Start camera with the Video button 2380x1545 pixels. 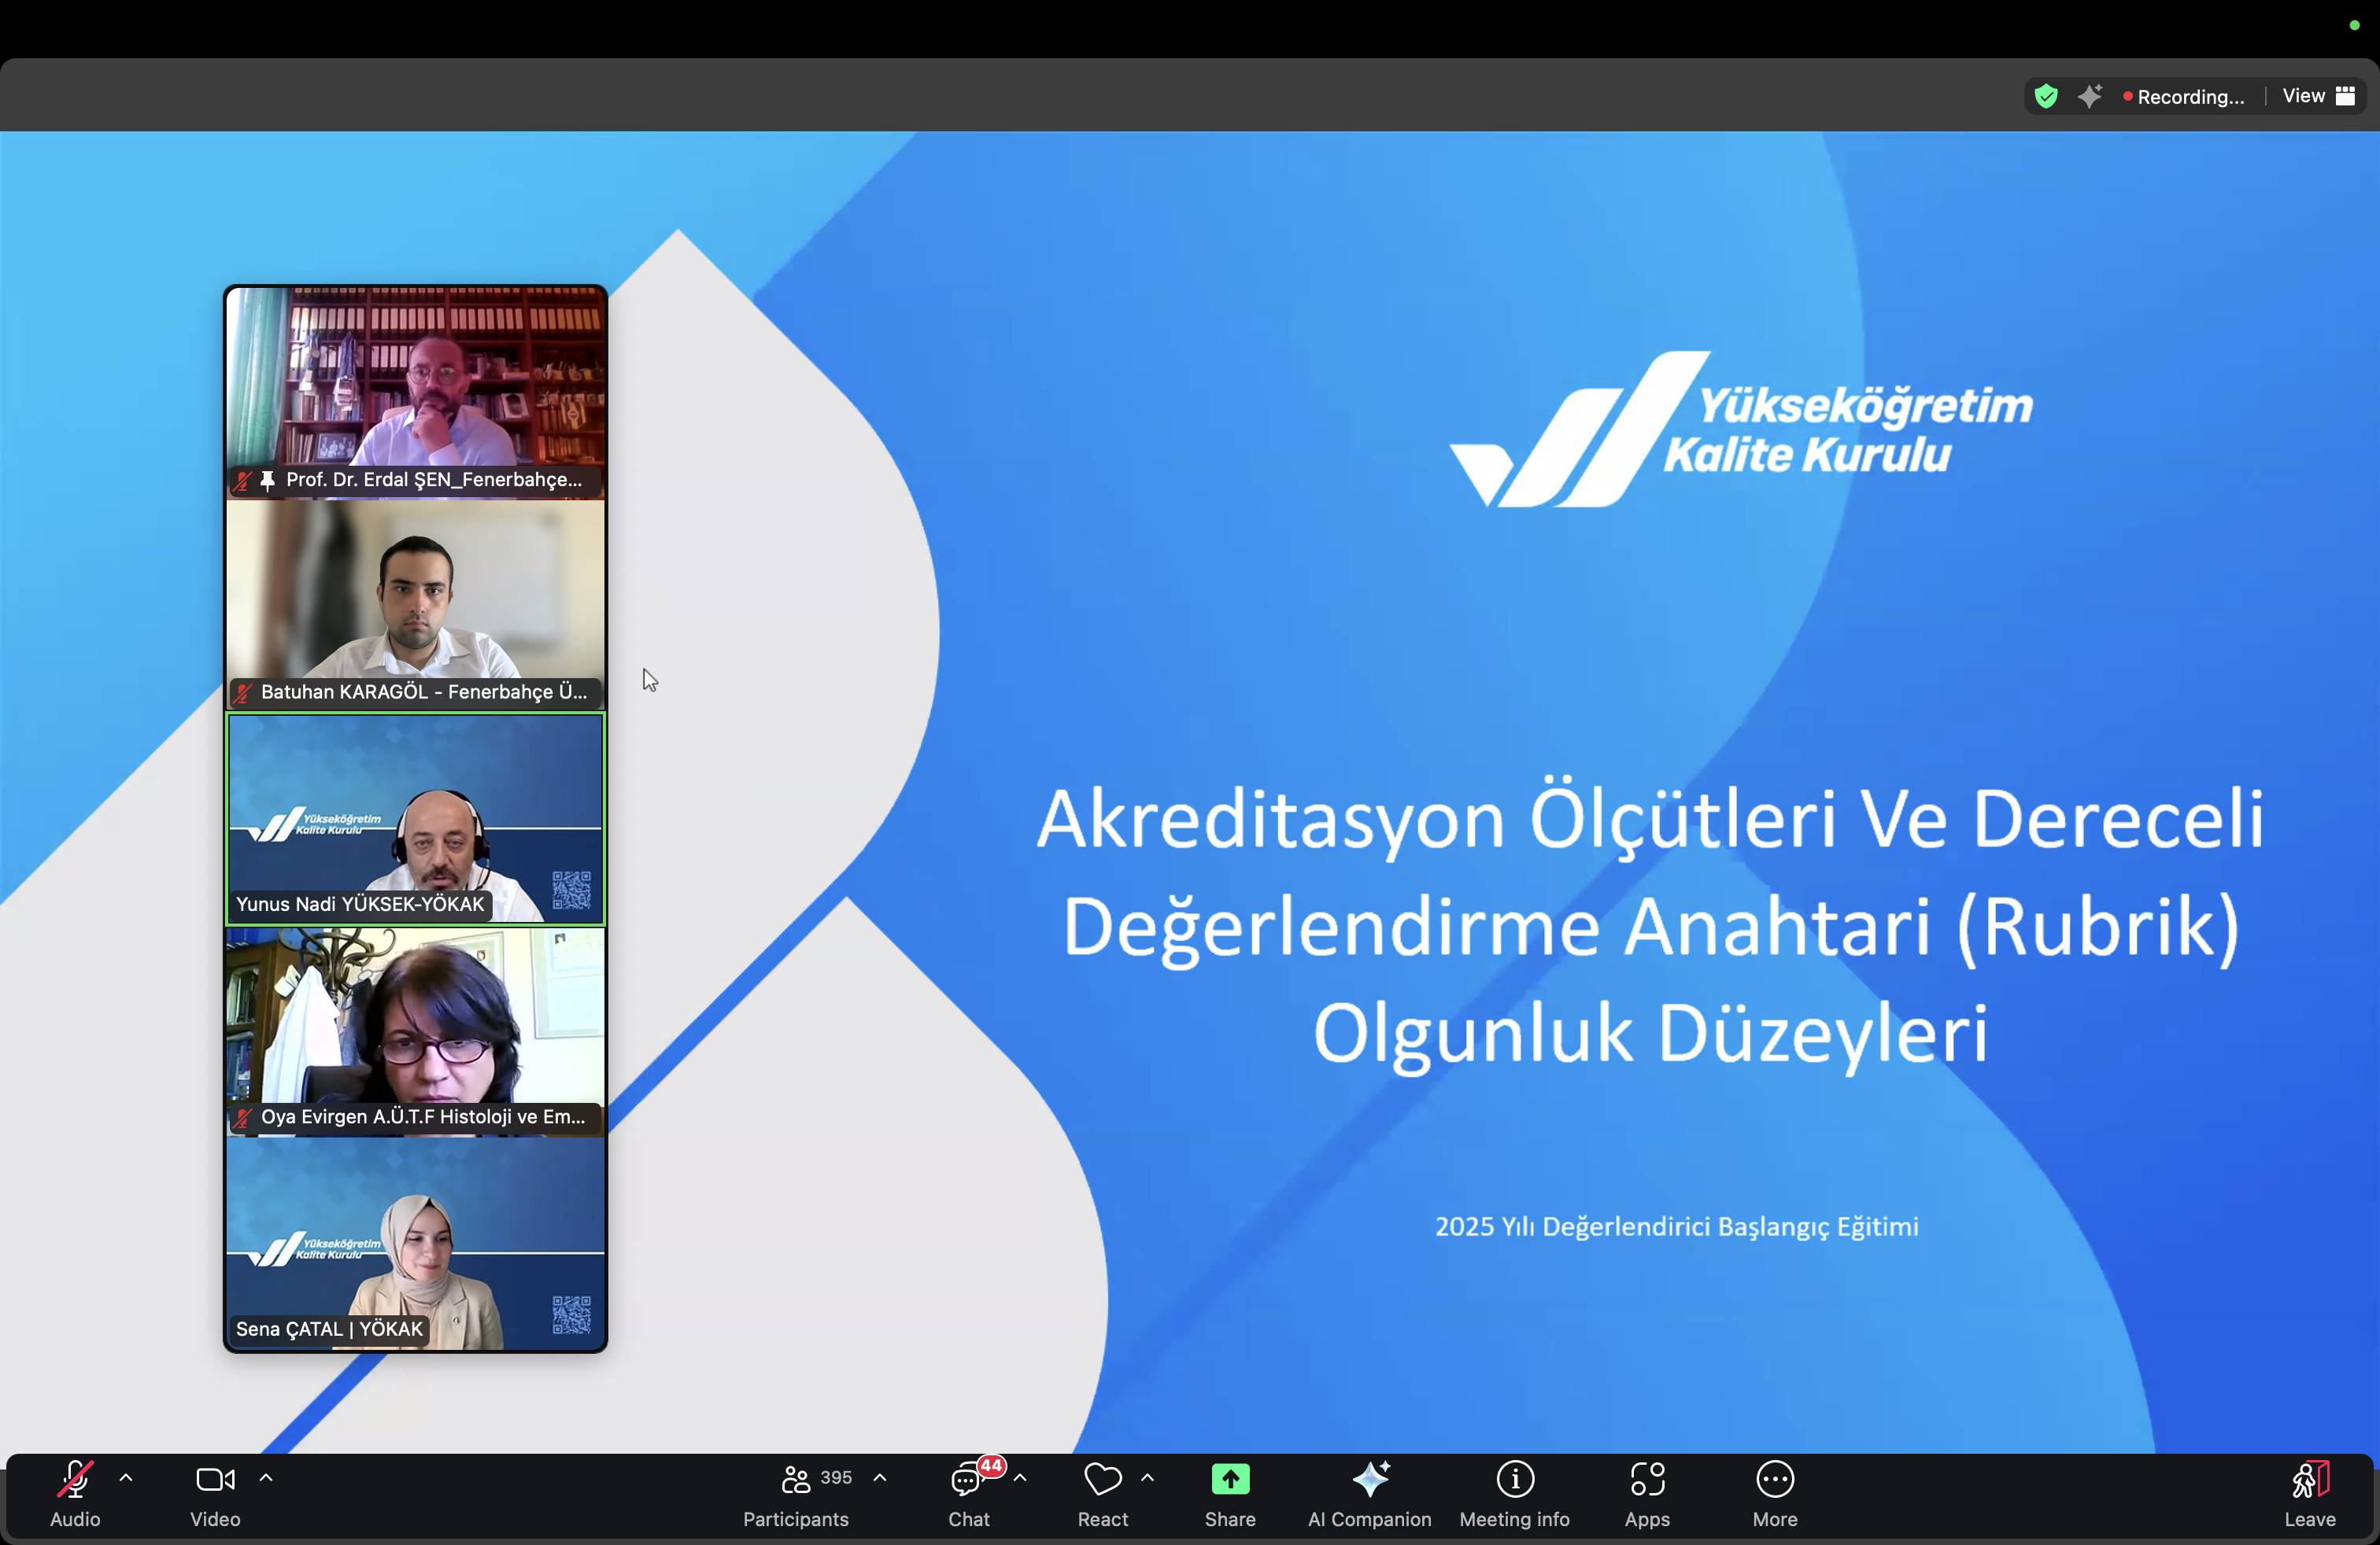point(215,1494)
